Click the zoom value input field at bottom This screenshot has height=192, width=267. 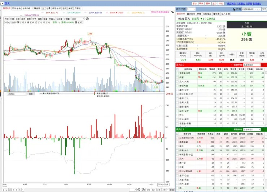132,189
